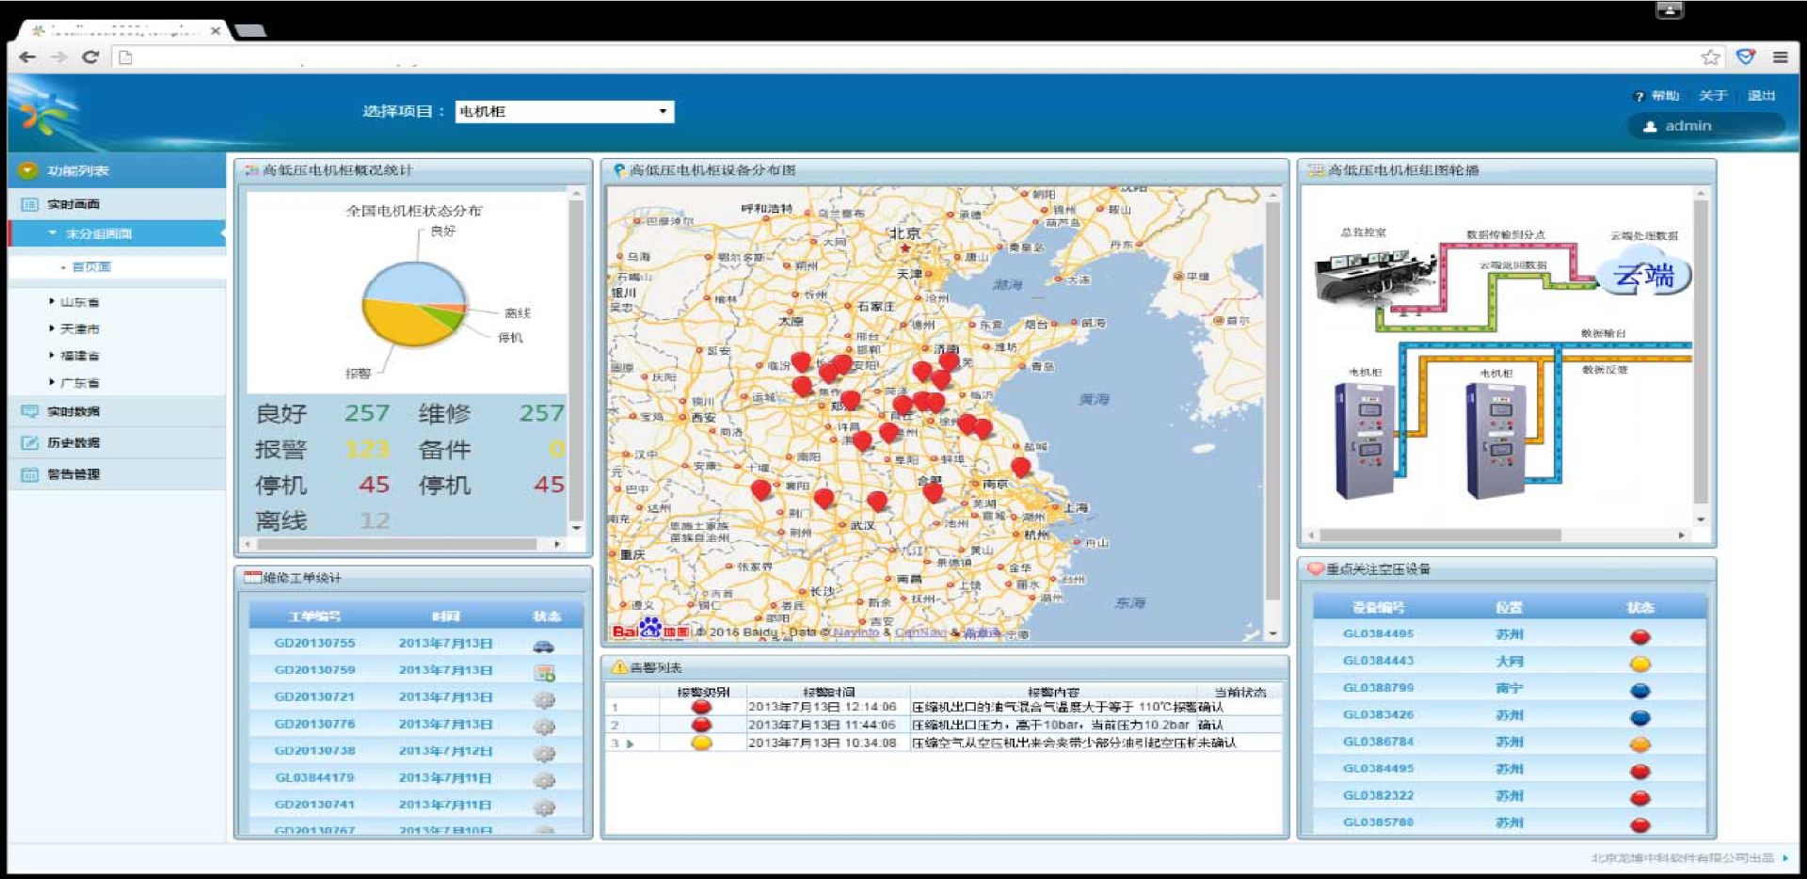The width and height of the screenshot is (1807, 879).
Task: Click the 退出 logout link
Action: [1760, 96]
